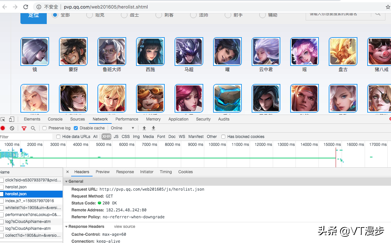Open hero 蒙犽 portrait
This screenshot has height=243, width=391.
73,52
